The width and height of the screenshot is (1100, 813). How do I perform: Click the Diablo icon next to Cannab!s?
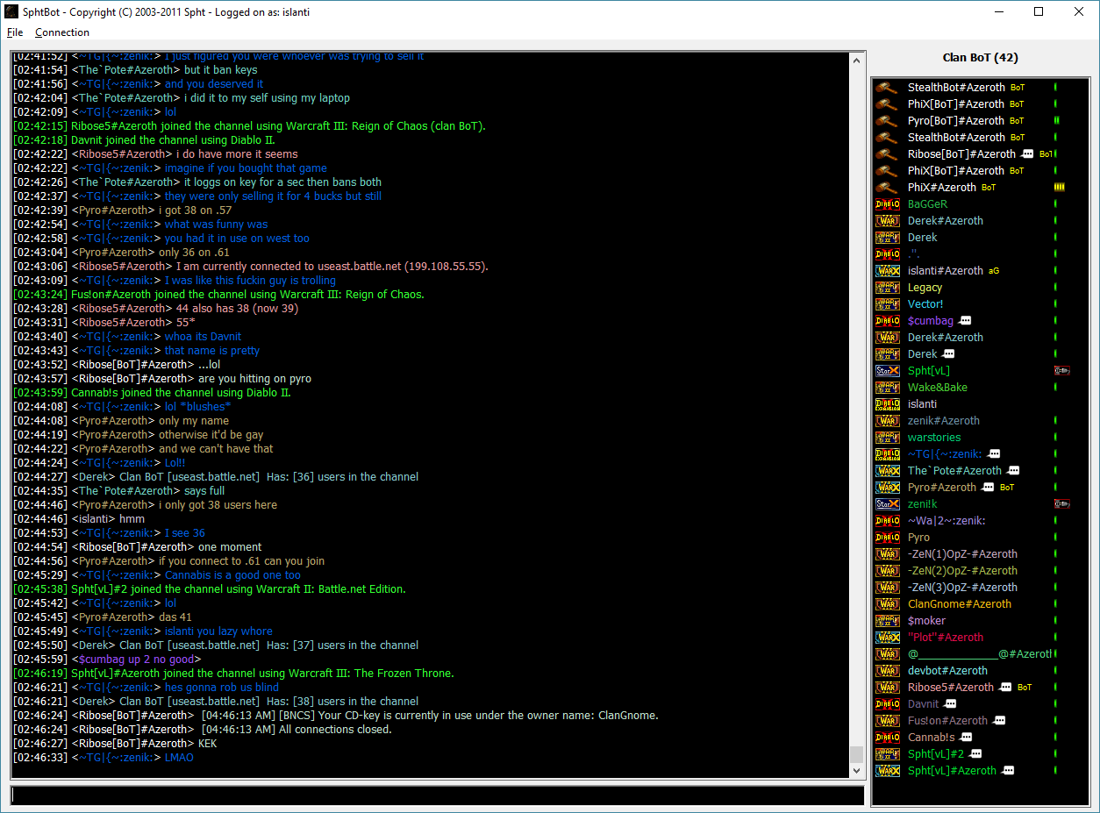pos(888,737)
